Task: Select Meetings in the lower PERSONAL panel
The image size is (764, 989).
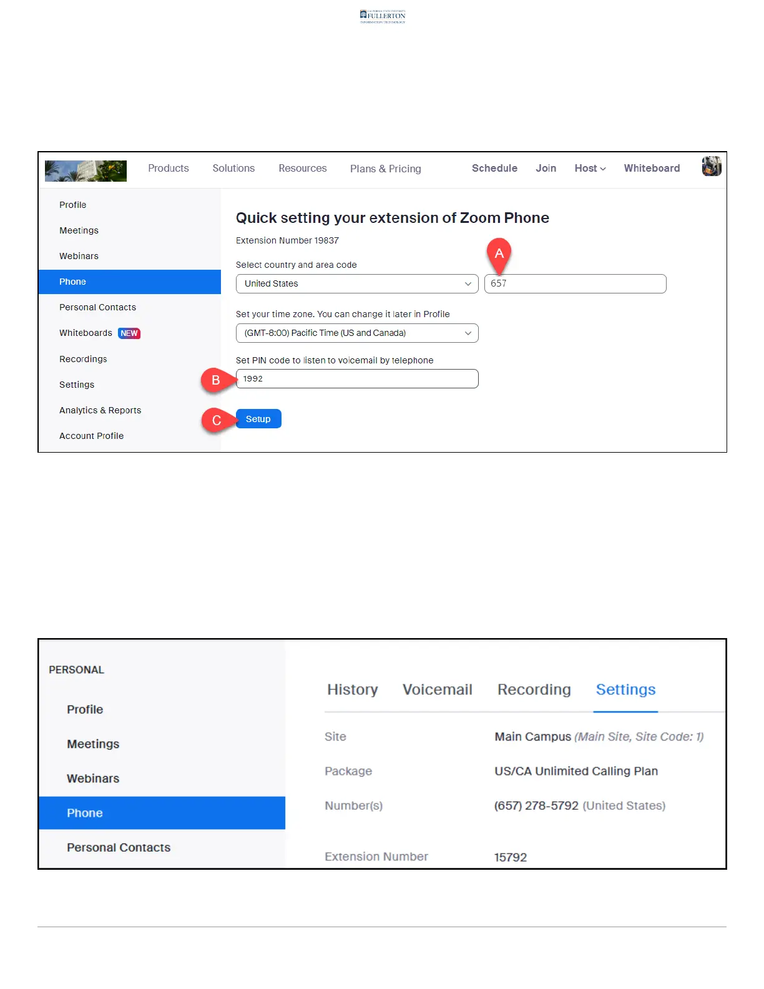Action: 93,744
